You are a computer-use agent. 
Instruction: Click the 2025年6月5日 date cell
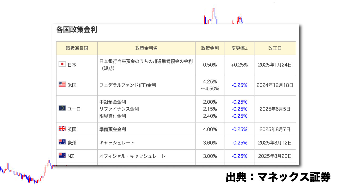(275, 109)
